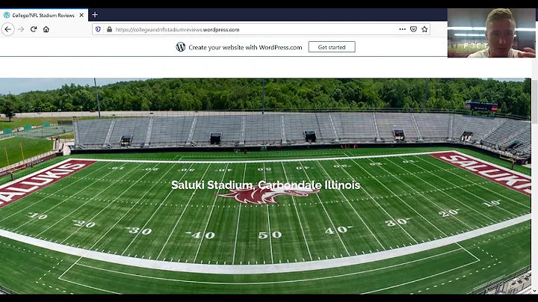538x302 pixels.
Task: Select the College/NFL Stadium Reviews tab
Action: pos(44,16)
